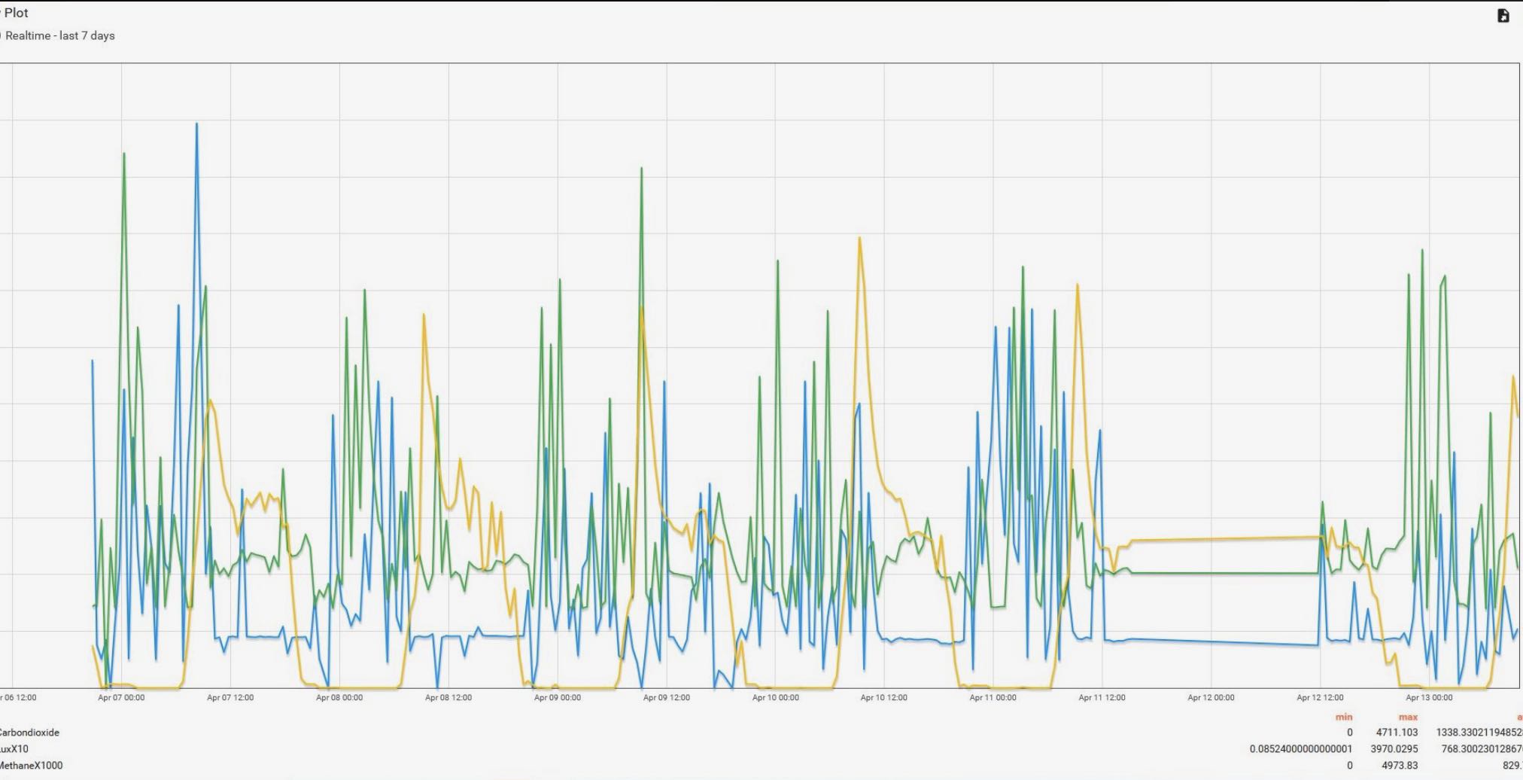Toggle the LuxX10 series in the legend

pos(14,749)
